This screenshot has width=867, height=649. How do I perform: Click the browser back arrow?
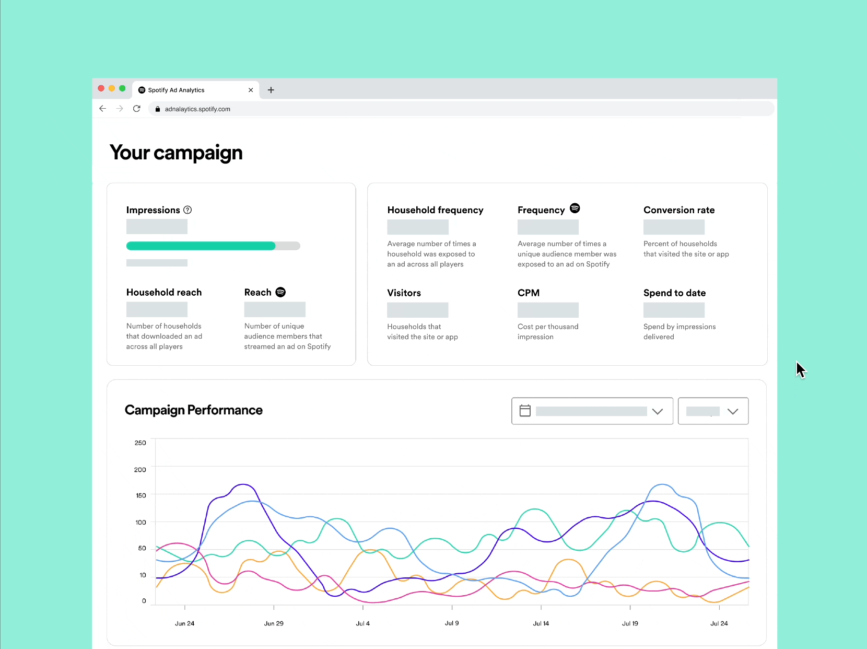click(103, 109)
